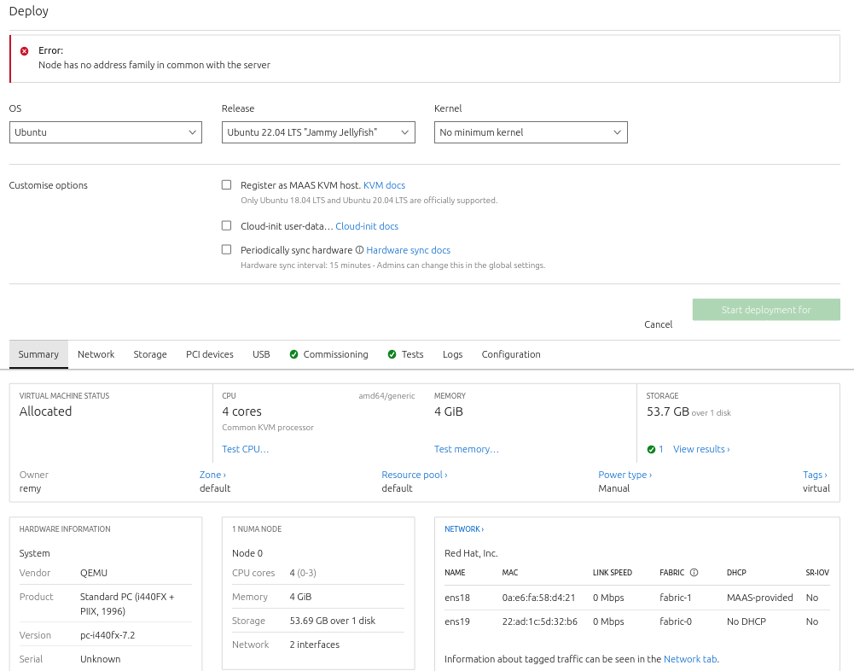Follow the Test CPU link
This screenshot has height=671, width=854.
(x=245, y=449)
